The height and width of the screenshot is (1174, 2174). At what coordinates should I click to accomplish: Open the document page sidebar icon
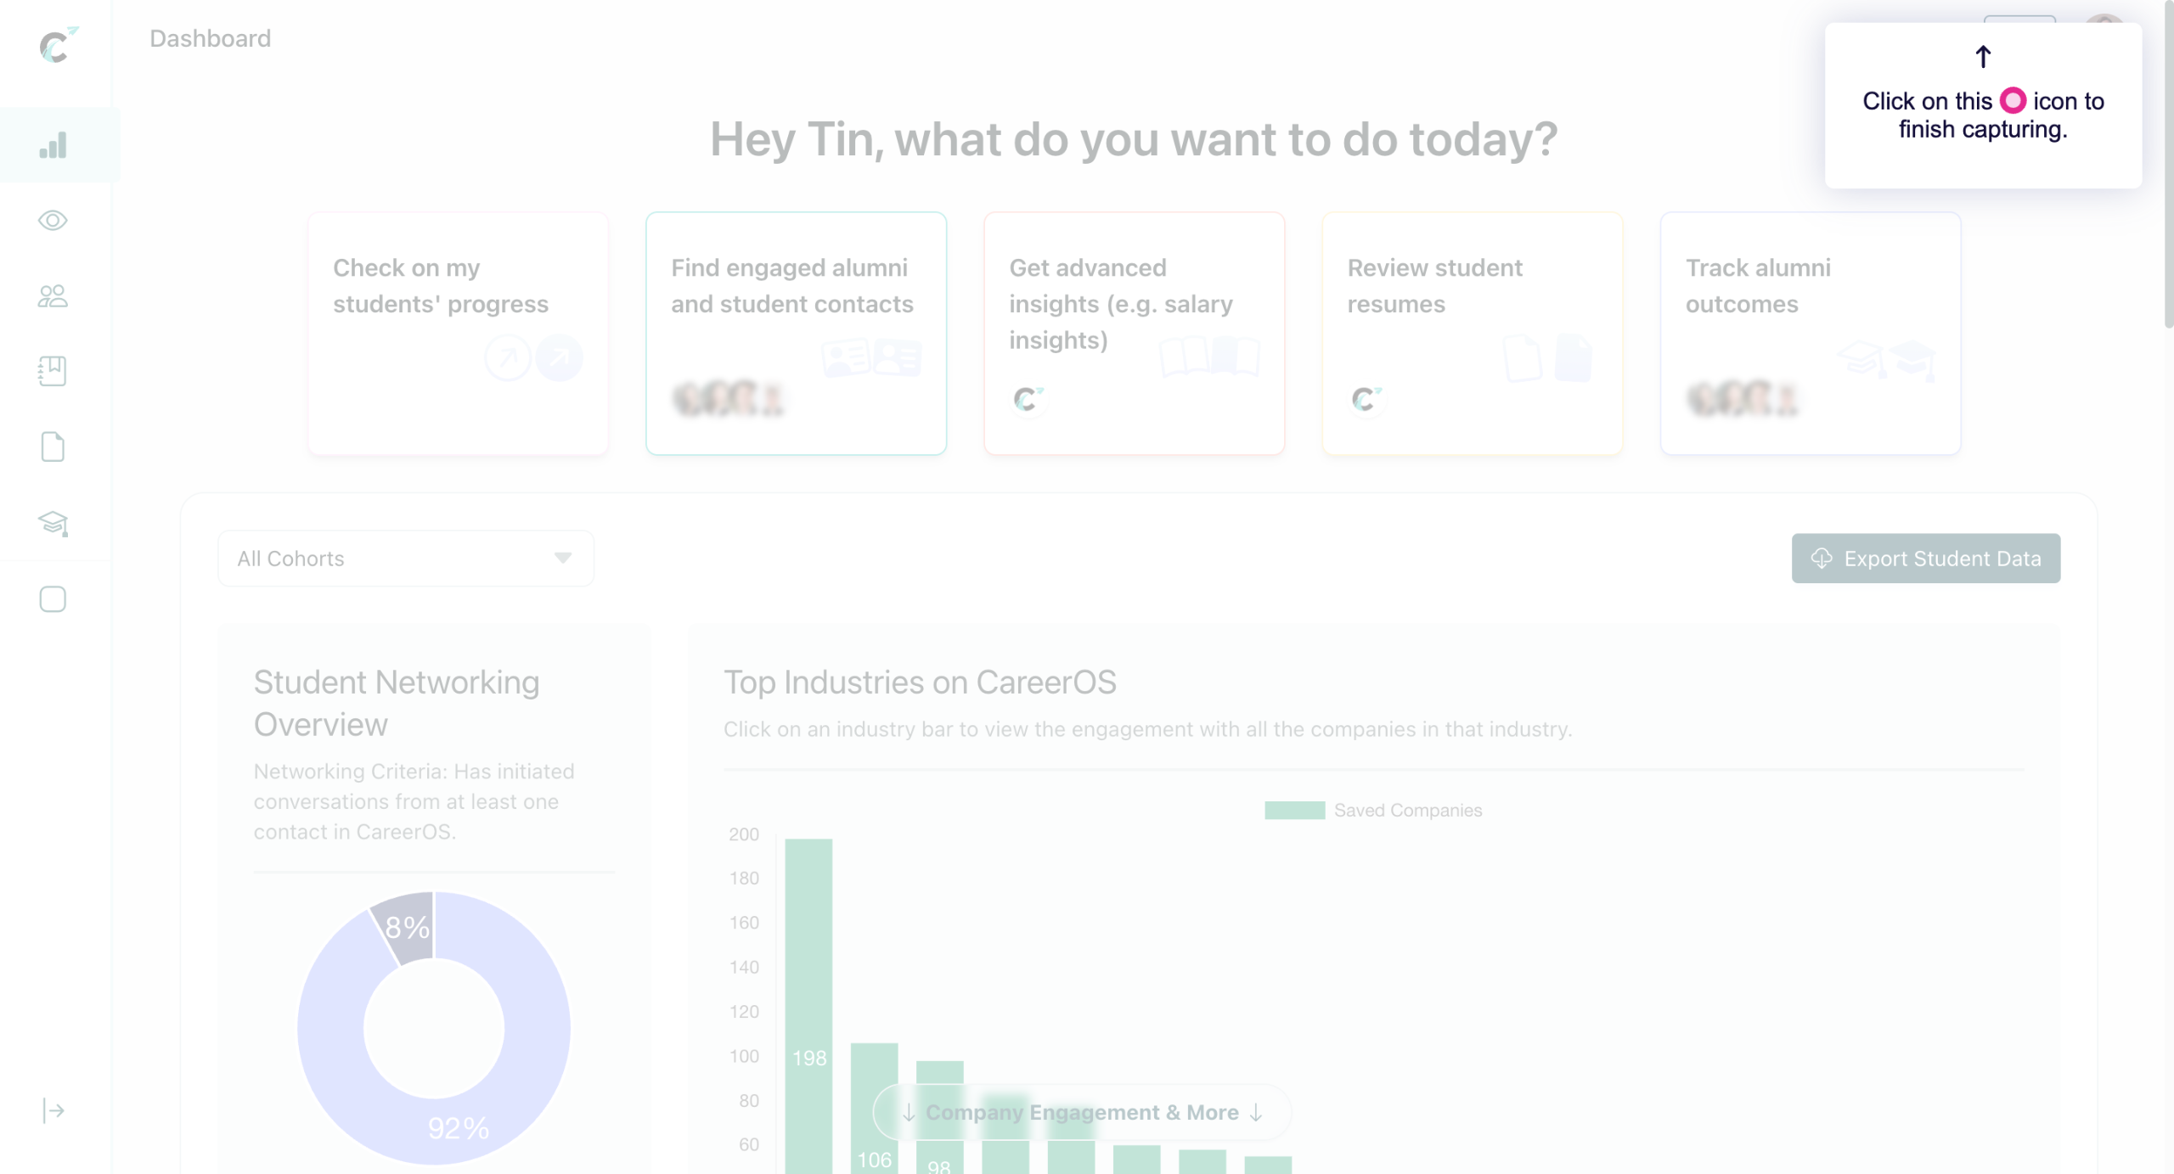(x=53, y=447)
